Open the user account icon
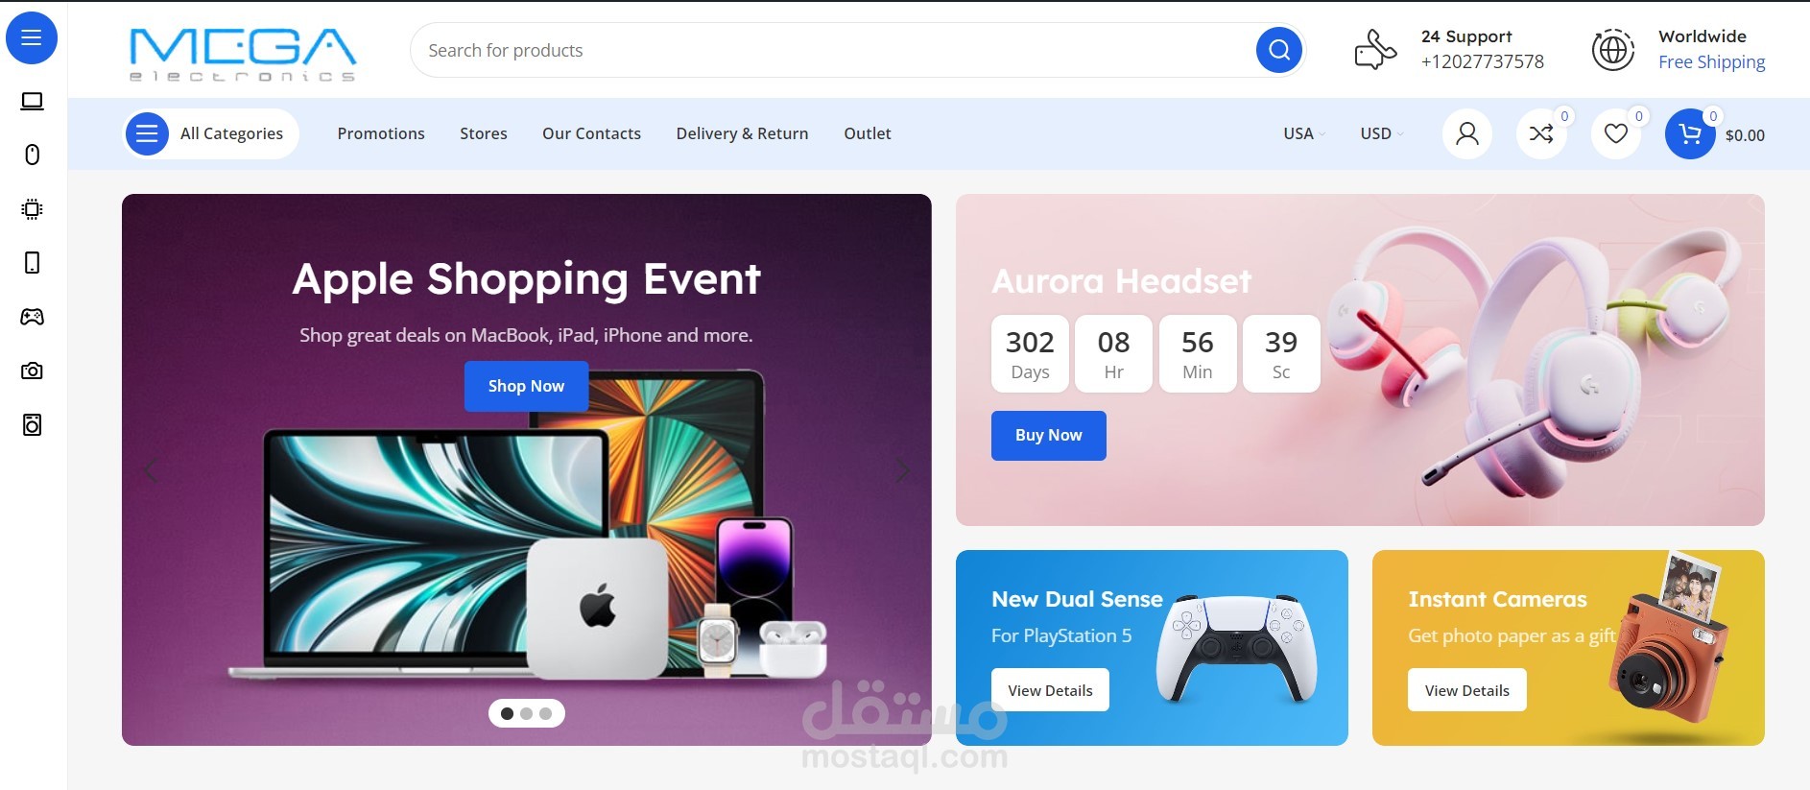 1467,133
